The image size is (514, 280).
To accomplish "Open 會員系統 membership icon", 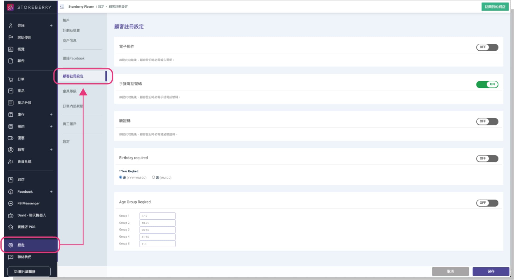I will click(x=11, y=162).
